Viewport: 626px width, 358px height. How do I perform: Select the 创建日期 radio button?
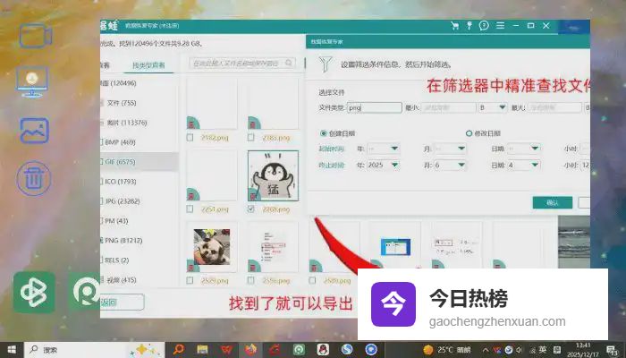(x=323, y=133)
